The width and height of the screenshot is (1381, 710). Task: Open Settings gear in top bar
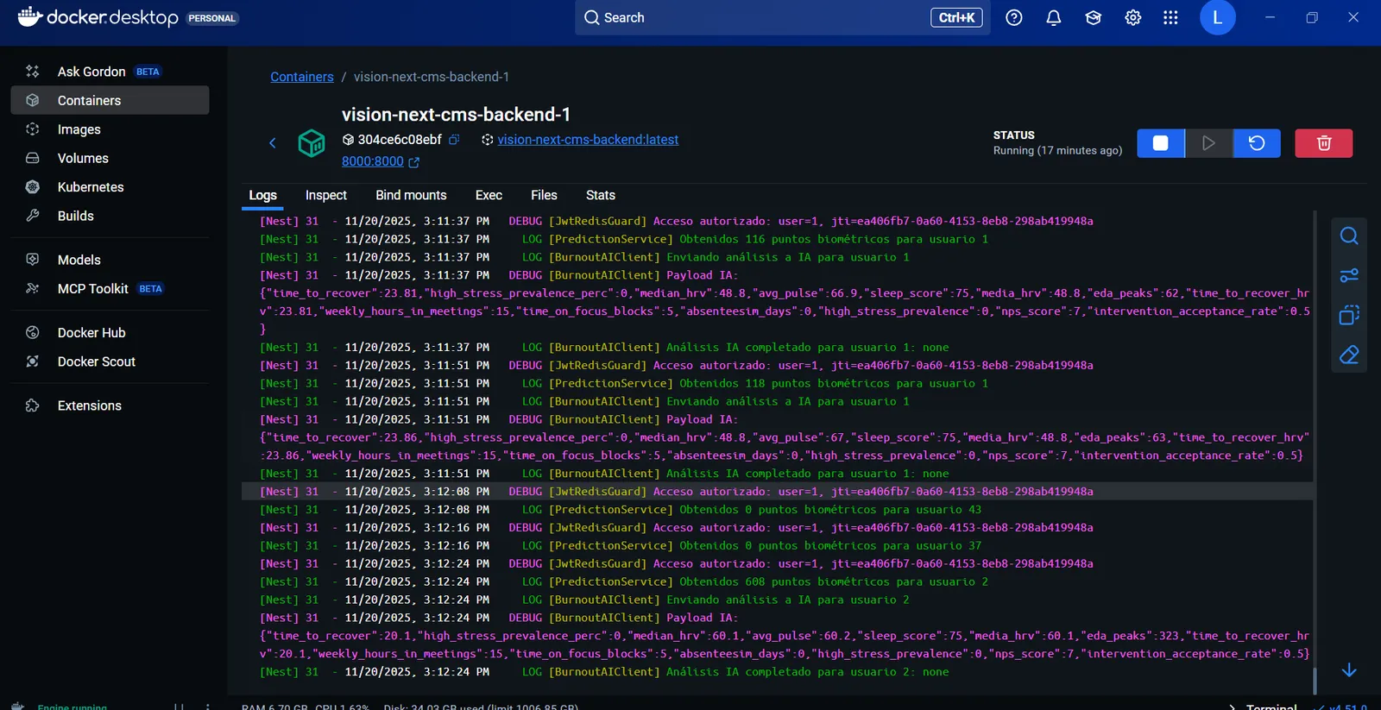(x=1133, y=17)
